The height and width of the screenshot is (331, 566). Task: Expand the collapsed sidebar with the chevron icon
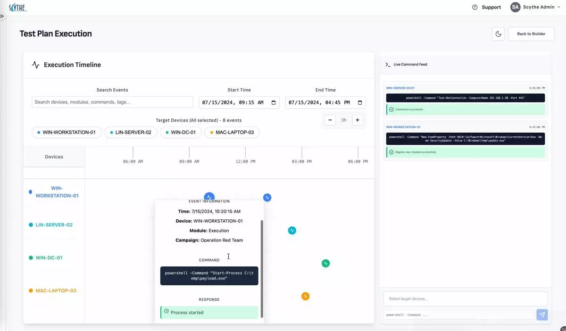(x=2, y=16)
